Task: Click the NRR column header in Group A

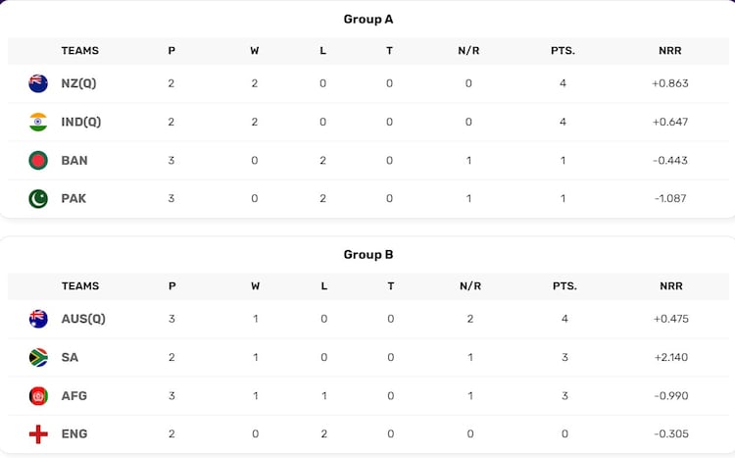Action: click(670, 51)
